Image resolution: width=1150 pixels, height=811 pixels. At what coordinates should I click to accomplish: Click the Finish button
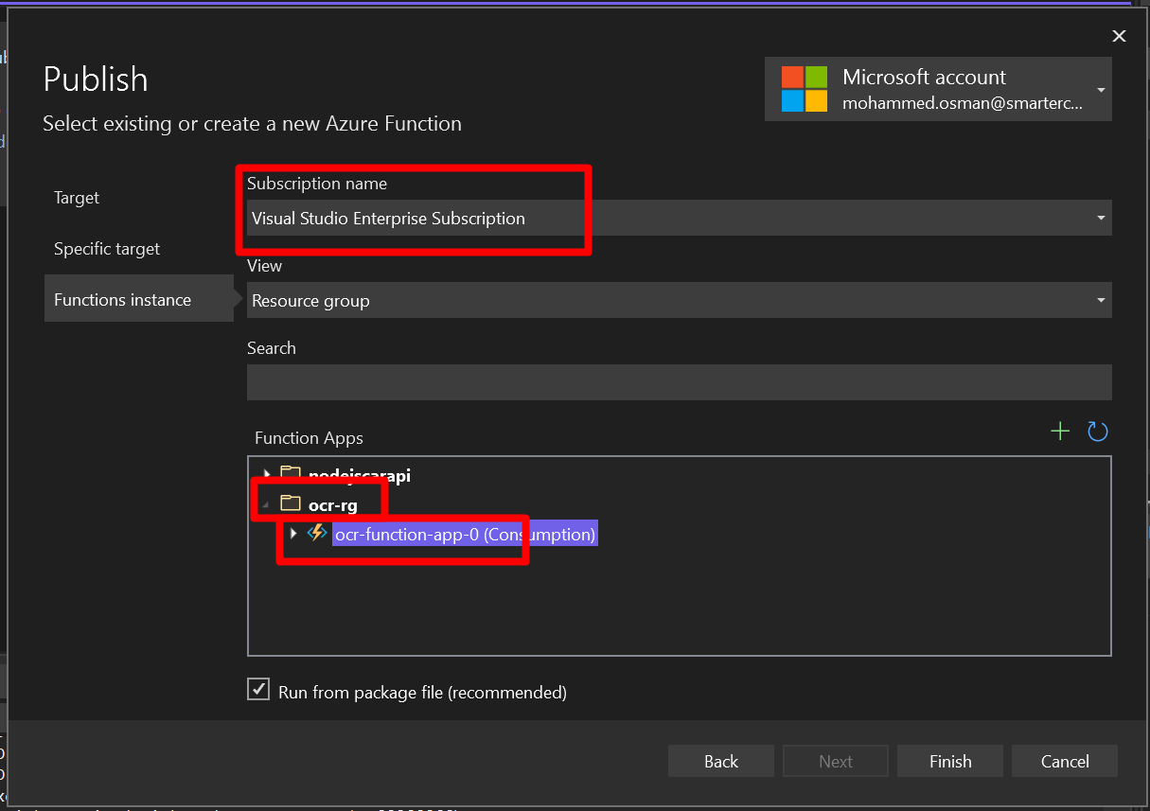coord(950,762)
